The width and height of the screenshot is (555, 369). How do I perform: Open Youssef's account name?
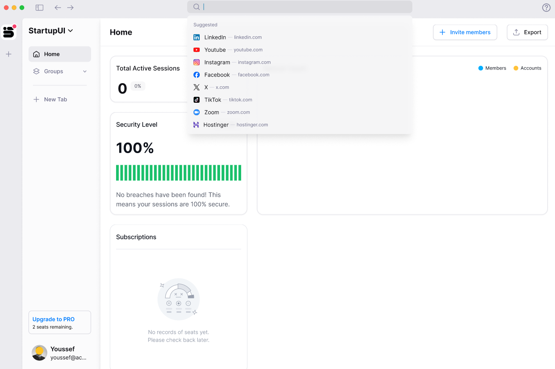63,349
